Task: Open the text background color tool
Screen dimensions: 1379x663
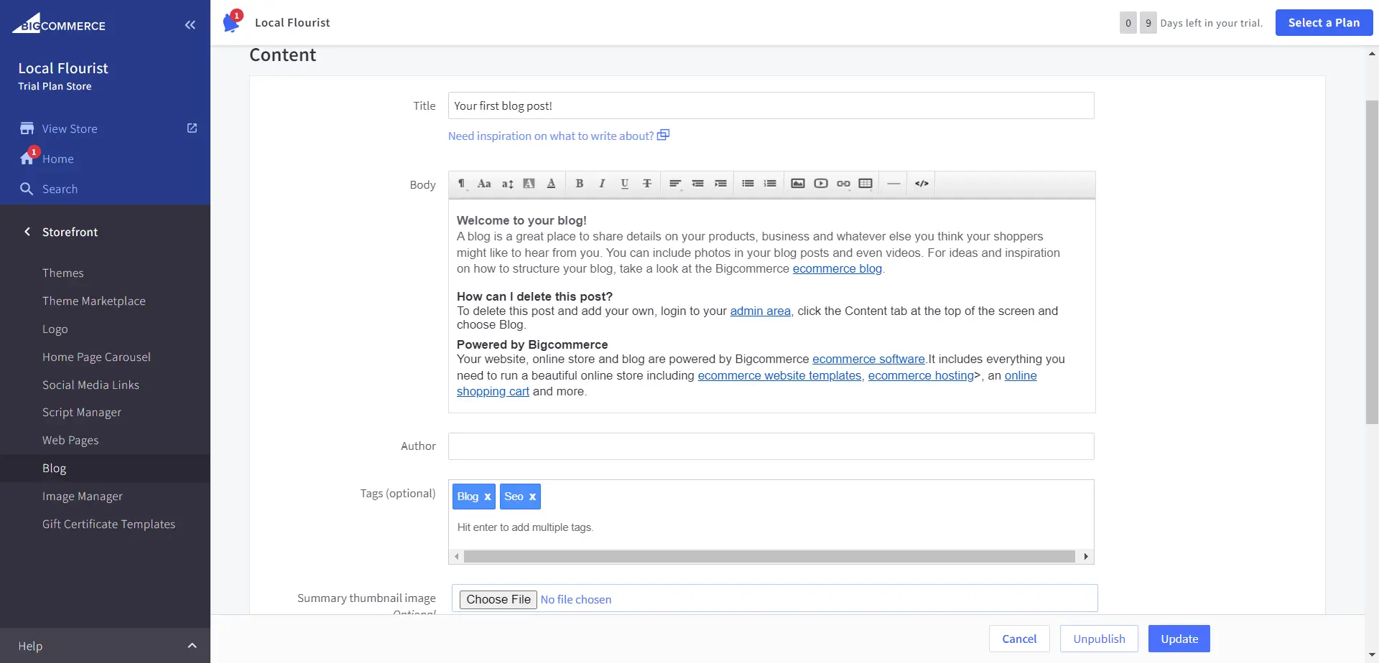Action: coord(529,184)
